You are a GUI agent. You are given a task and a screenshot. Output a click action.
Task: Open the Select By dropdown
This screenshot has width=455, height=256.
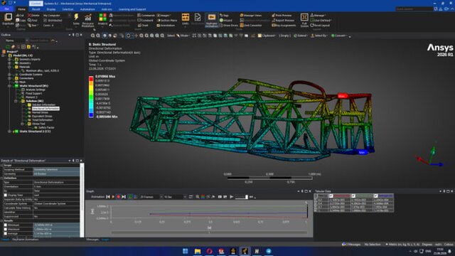pyautogui.click(x=319, y=36)
